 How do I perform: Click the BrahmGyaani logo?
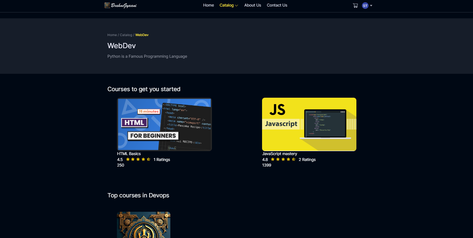[x=121, y=5]
